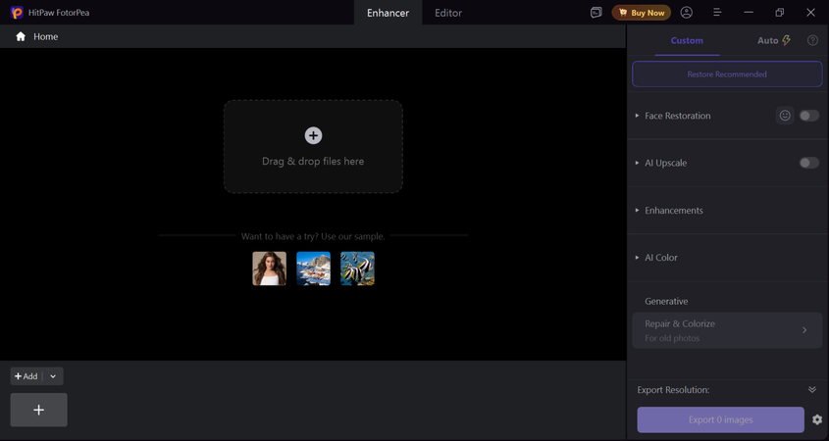Screen dimensions: 829x441
Task: Go to Home via house icon
Action: pos(21,36)
